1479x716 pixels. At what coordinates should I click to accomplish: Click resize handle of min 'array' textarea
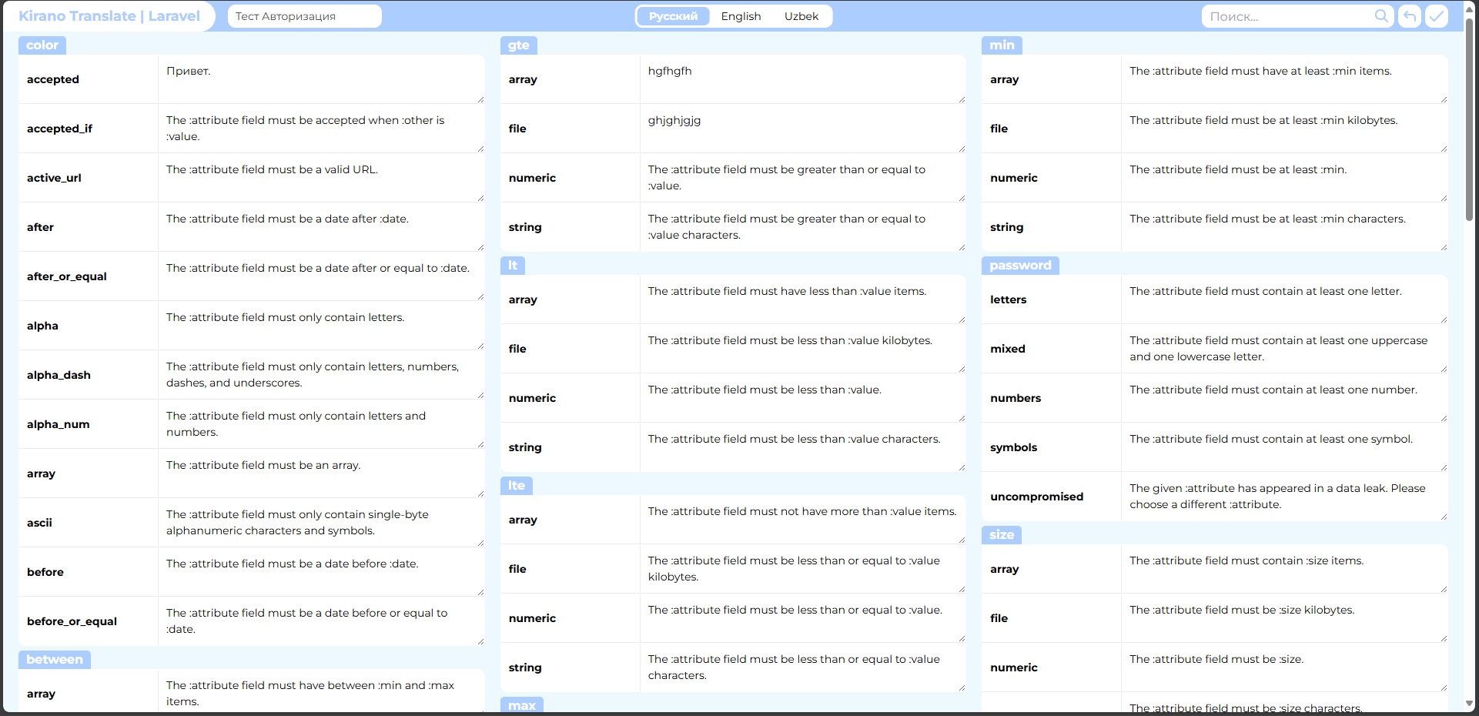click(x=1444, y=99)
